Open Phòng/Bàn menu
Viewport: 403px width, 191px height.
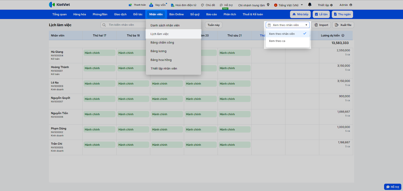[x=100, y=14]
